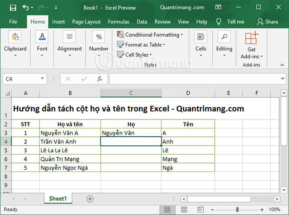Click cell containing Quản Trị Mạng
This screenshot has width=289, height=215.
point(70,159)
